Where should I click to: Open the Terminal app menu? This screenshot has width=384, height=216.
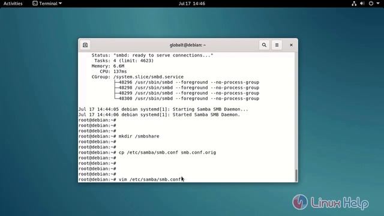tap(47, 4)
